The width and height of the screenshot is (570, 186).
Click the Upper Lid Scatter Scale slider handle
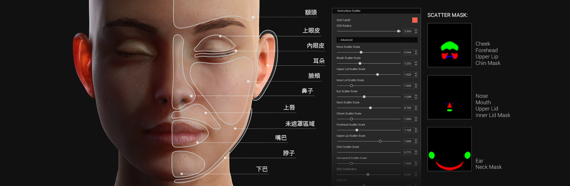point(378,75)
